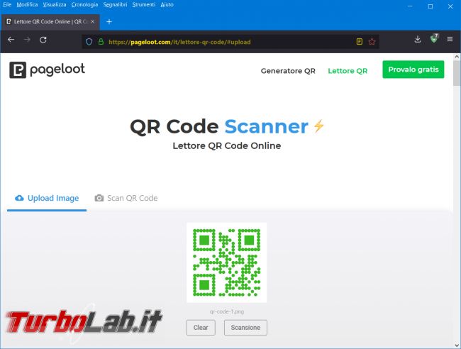The width and height of the screenshot is (461, 349).
Task: Open tracking protection shield in address bar
Action: coord(89,42)
